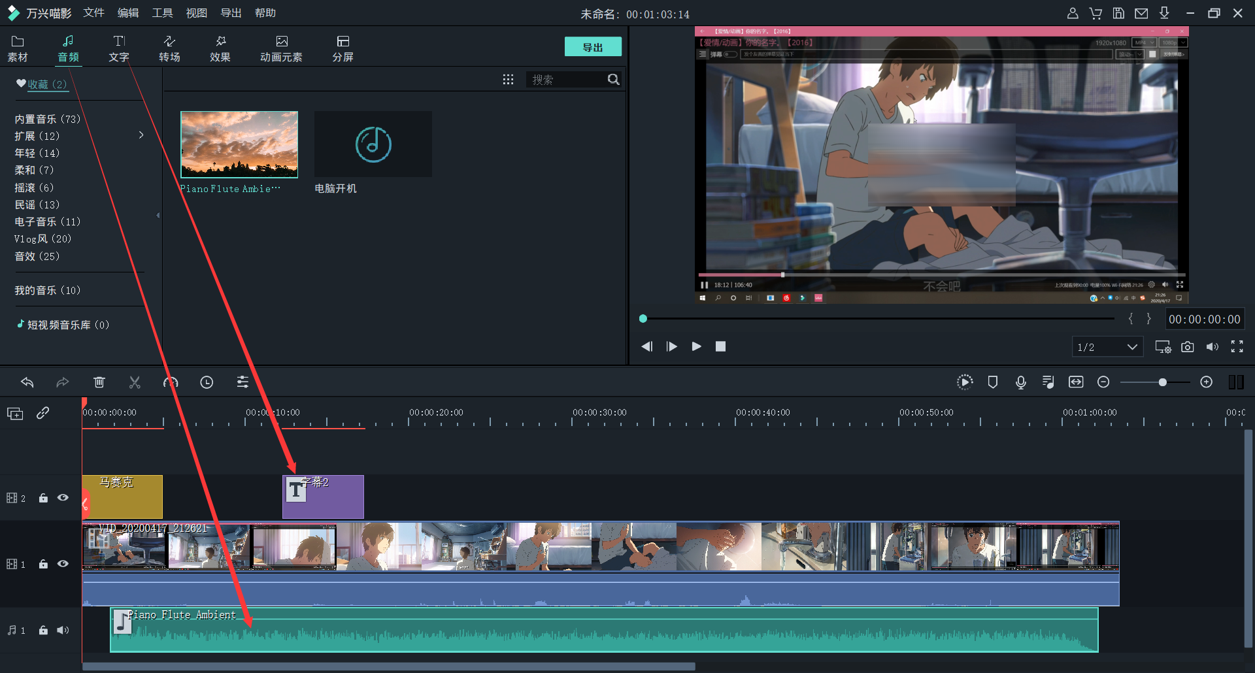Mute audio track 1 speaker icon
The width and height of the screenshot is (1255, 673).
pos(63,630)
